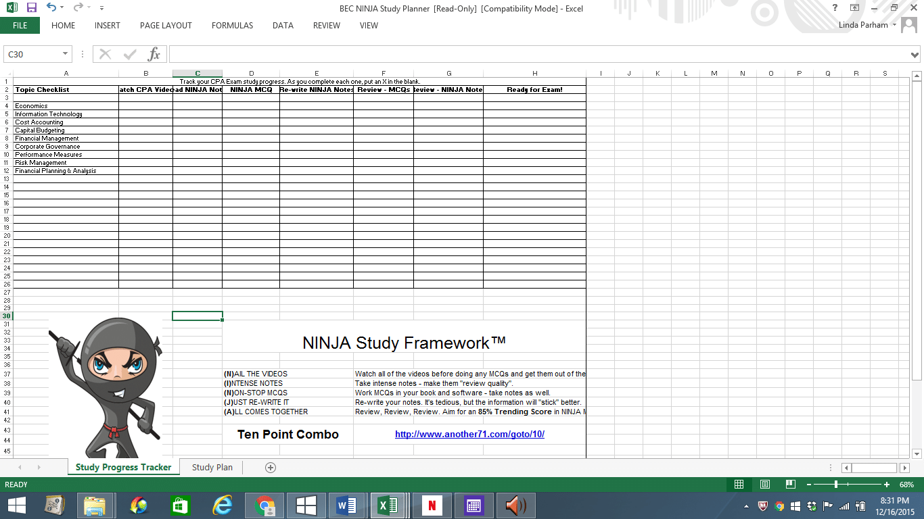924x519 pixels.
Task: Select the Corporate Governance cell
Action: 66,147
